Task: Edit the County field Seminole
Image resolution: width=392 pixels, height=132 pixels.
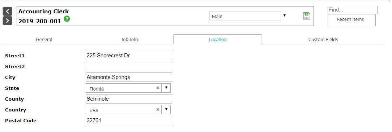Action: (x=129, y=99)
